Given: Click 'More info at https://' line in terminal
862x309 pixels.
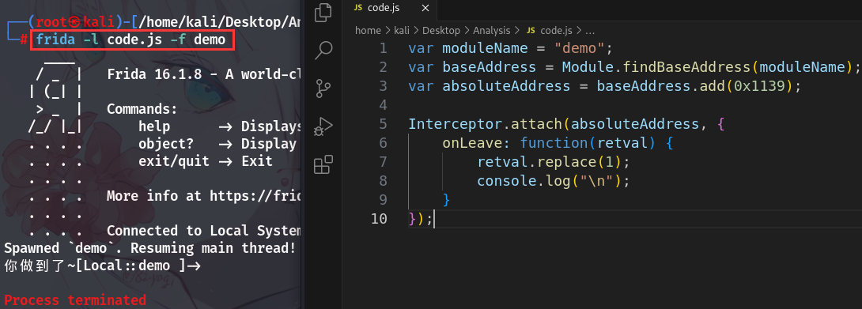Looking at the screenshot, I should coord(203,196).
